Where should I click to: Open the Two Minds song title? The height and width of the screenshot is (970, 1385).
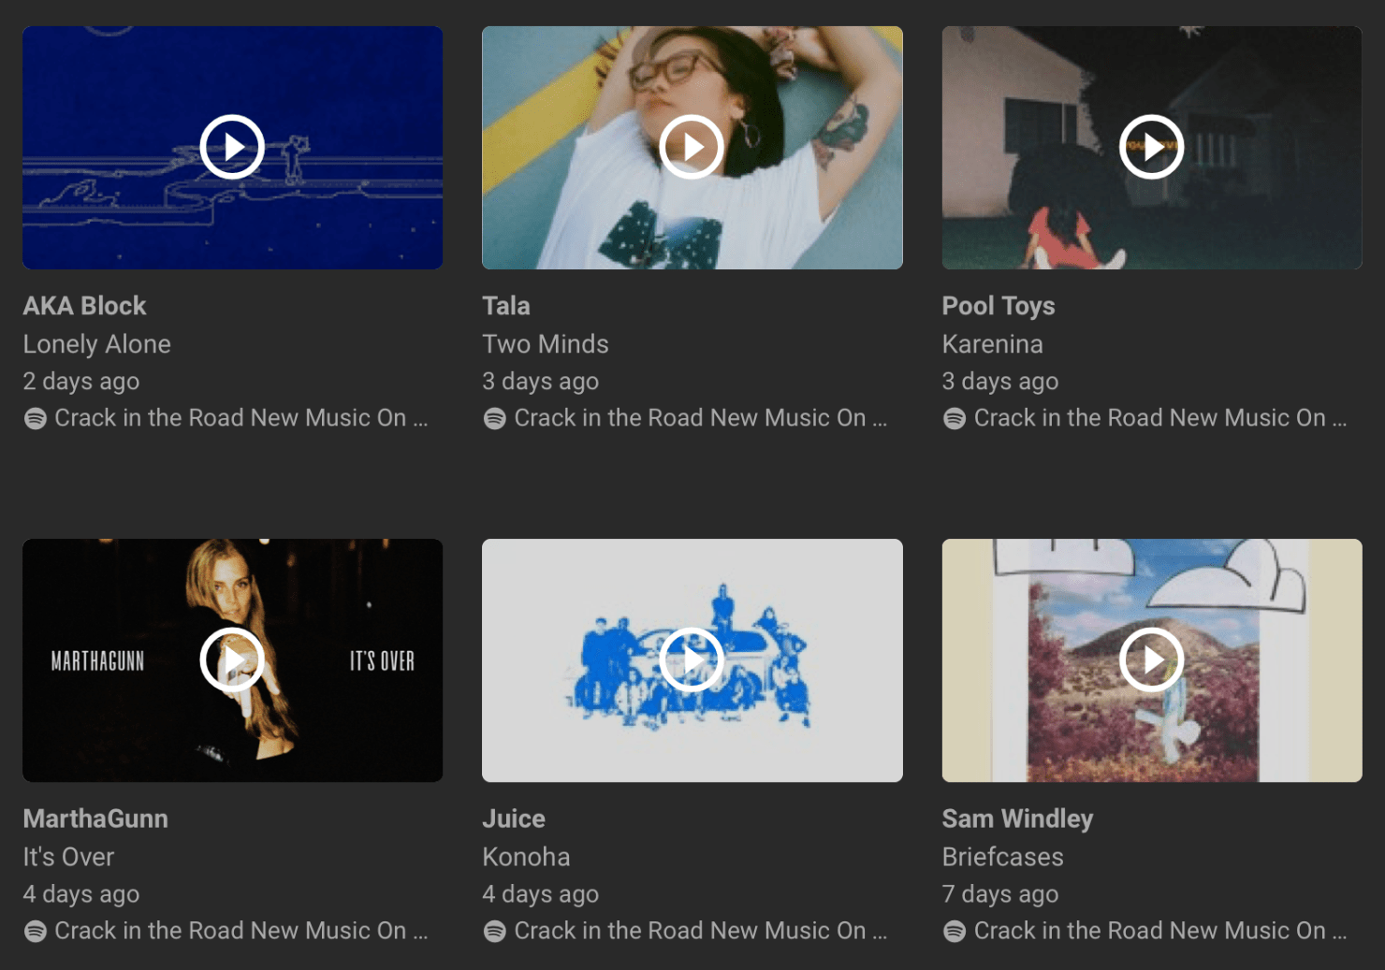click(x=546, y=344)
